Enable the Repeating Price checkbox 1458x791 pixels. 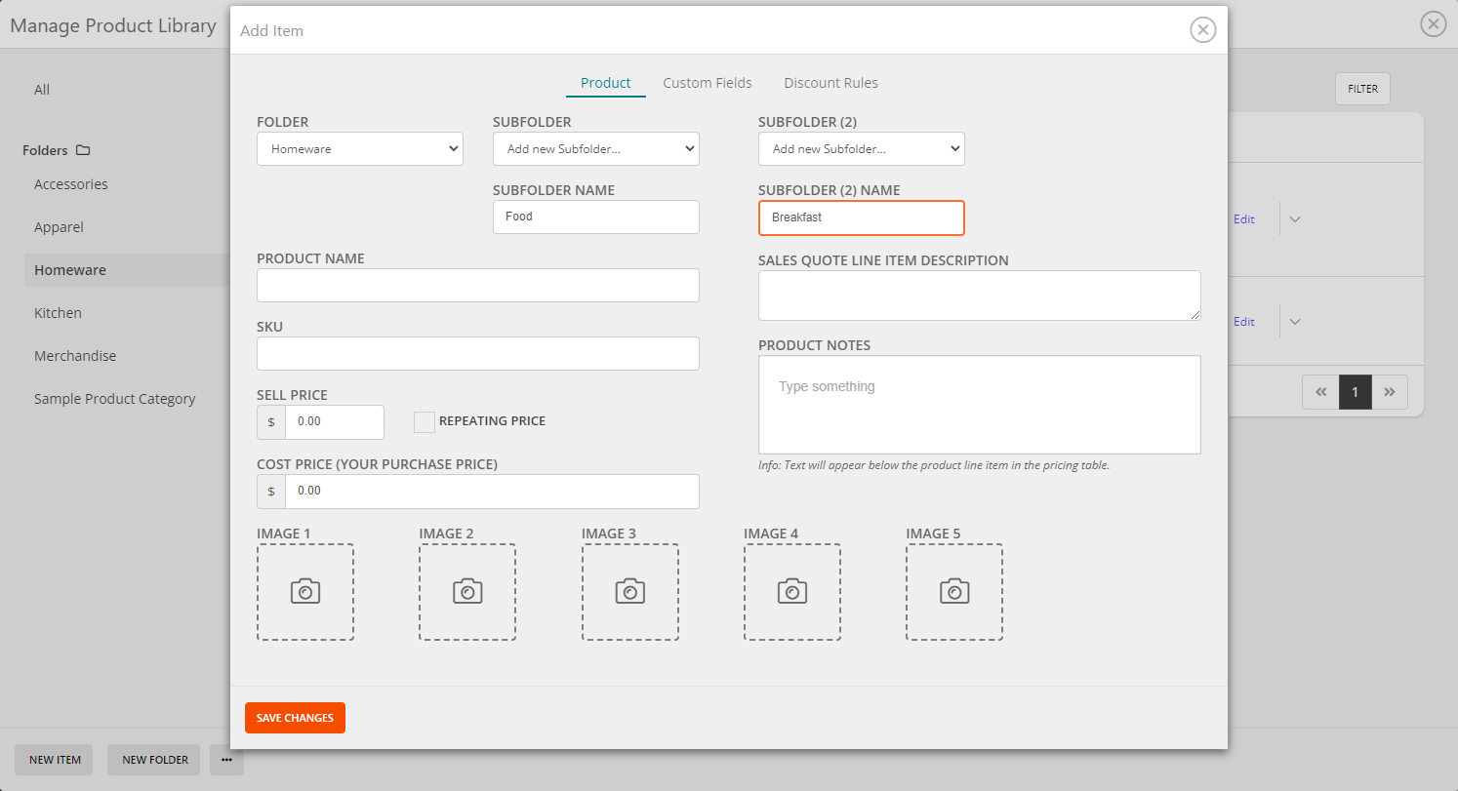(x=425, y=421)
